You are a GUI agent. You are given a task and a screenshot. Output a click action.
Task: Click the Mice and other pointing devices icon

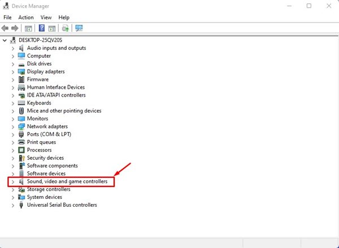tap(21, 111)
